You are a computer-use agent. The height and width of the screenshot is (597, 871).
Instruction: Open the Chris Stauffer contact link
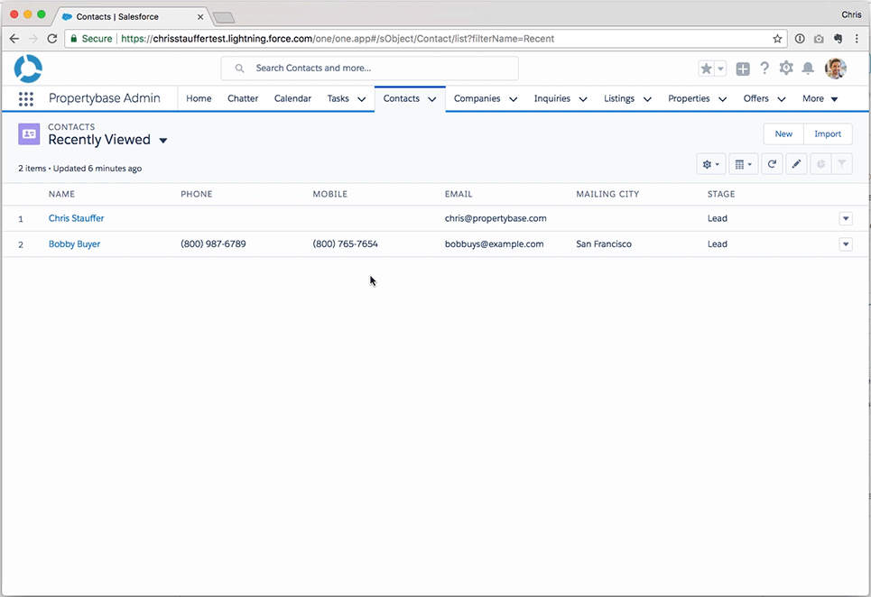(x=76, y=218)
